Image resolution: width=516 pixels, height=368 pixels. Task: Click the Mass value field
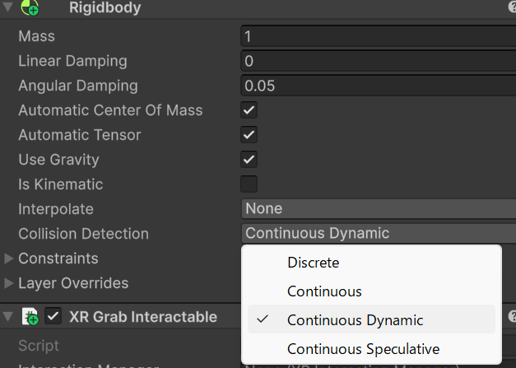[x=379, y=36]
